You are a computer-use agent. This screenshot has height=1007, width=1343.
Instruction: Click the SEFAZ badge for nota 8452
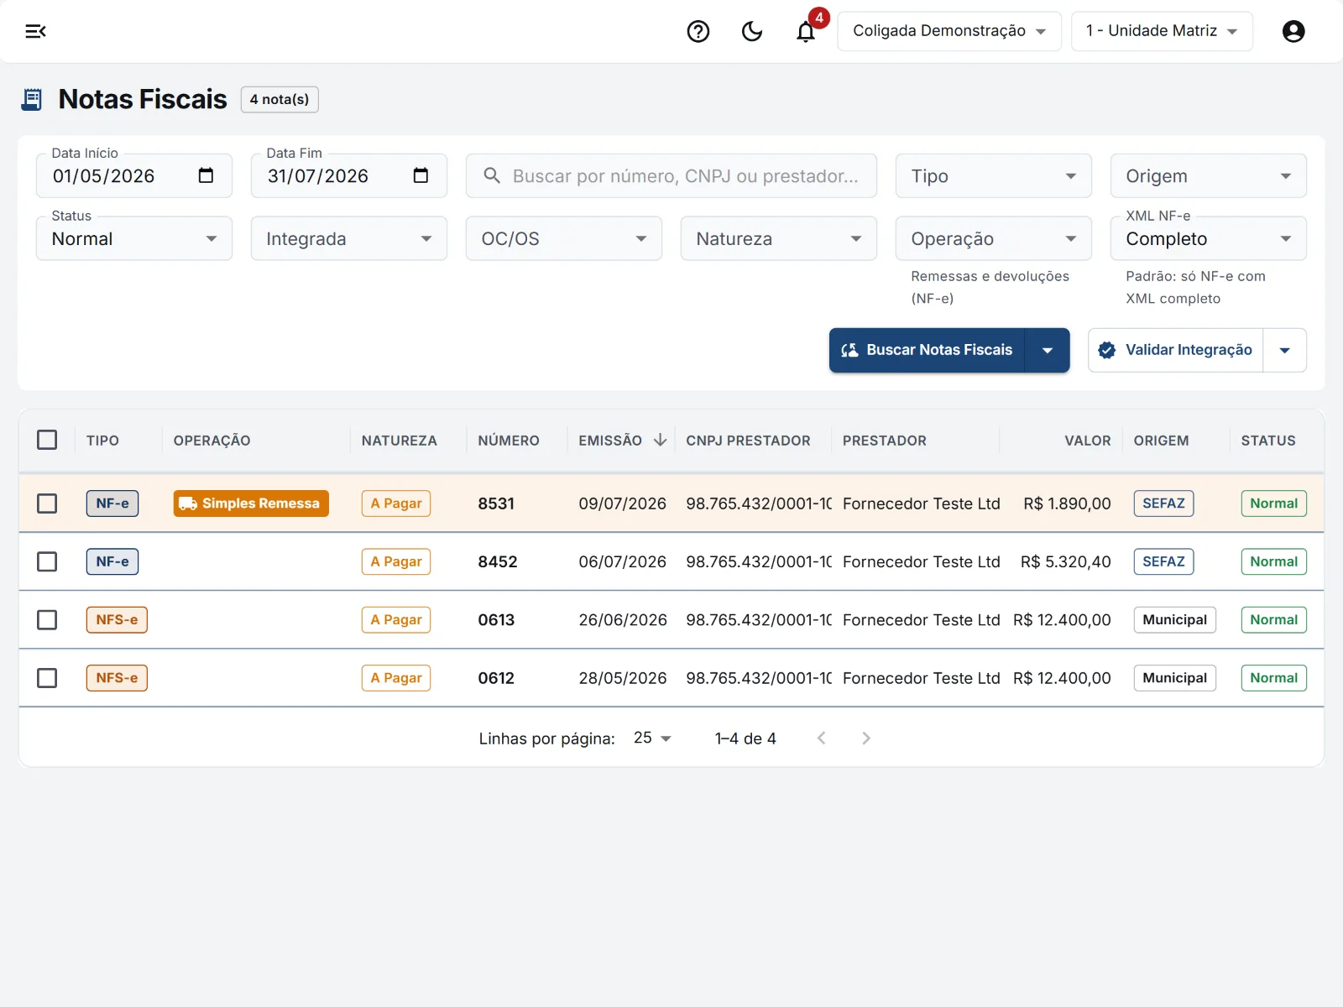pos(1163,561)
